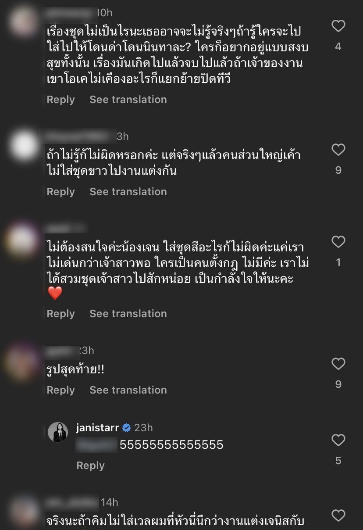Image resolution: width=363 pixels, height=530 pixels.
Task: Open janistarr's profile picture
Action: (58, 432)
